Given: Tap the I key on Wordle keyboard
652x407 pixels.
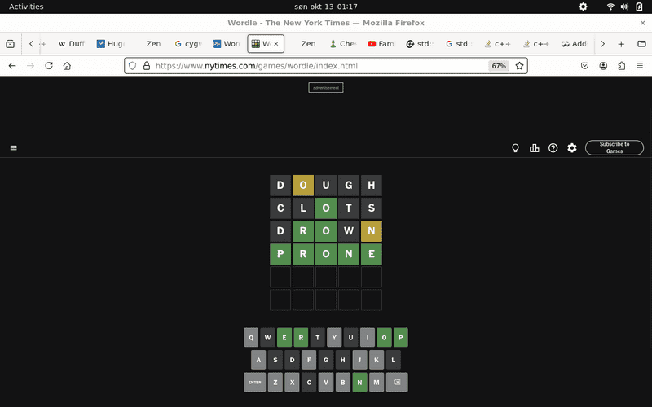Looking at the screenshot, I should (x=368, y=337).
